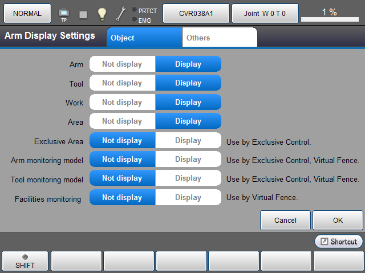Click the gray stop square icon
The width and height of the screenshot is (365, 273).
tap(83, 14)
